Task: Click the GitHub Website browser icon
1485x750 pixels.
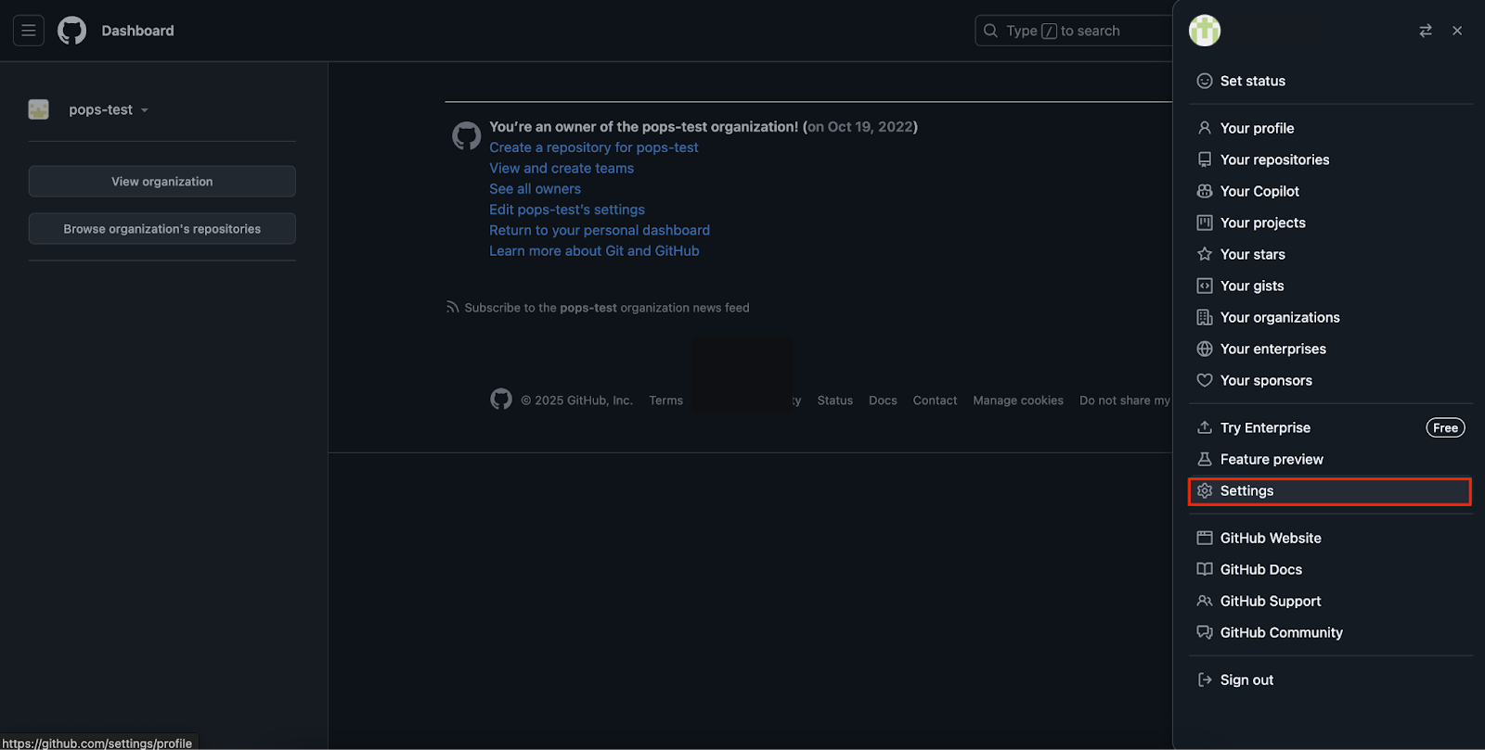Action: pos(1205,538)
